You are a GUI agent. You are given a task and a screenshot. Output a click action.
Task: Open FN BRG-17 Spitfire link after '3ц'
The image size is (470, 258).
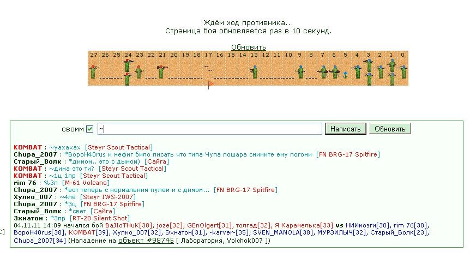coord(112,204)
